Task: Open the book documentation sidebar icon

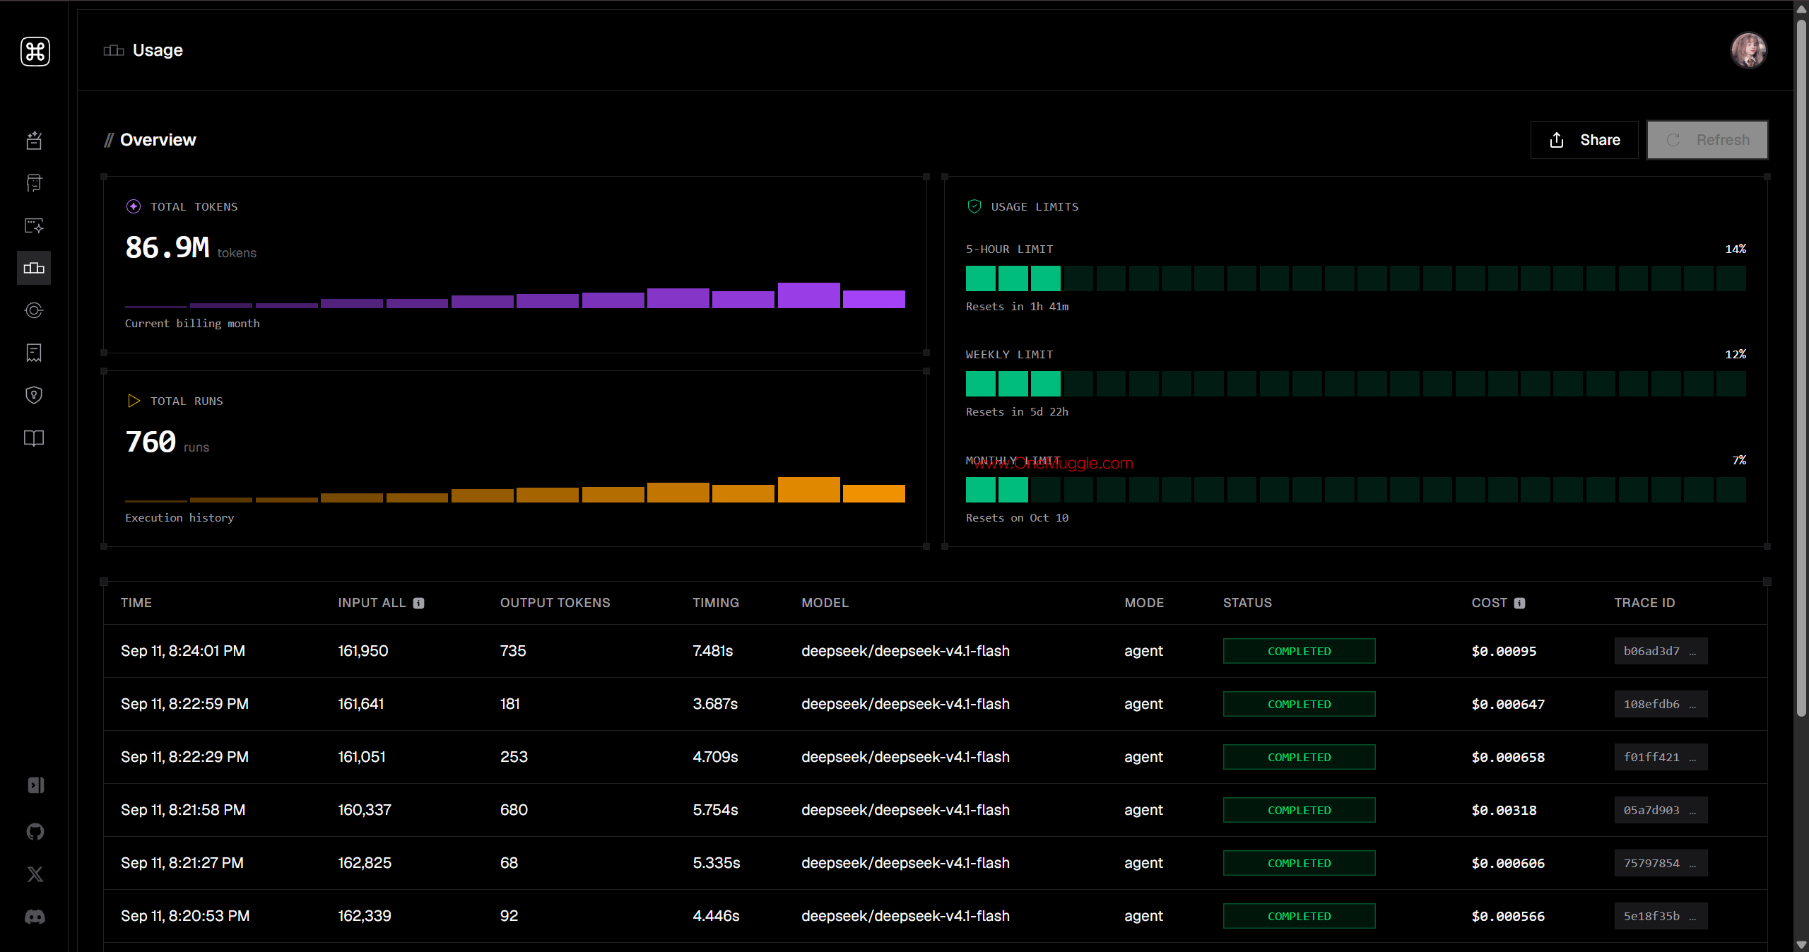Action: pyautogui.click(x=34, y=438)
